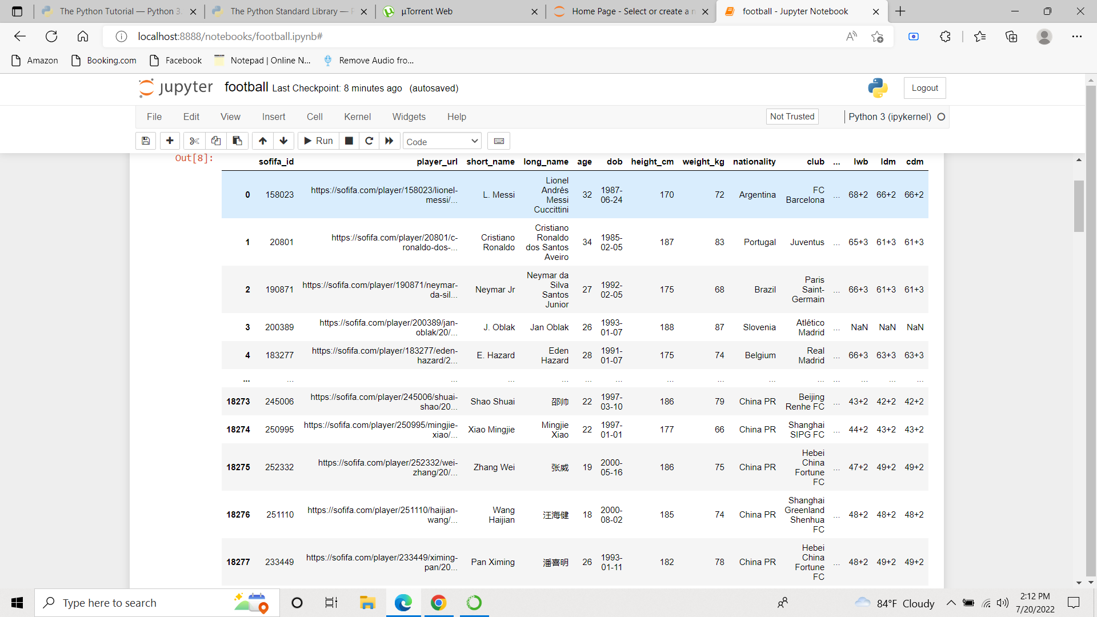Click the Run cell button
The width and height of the screenshot is (1097, 617).
pyautogui.click(x=318, y=141)
